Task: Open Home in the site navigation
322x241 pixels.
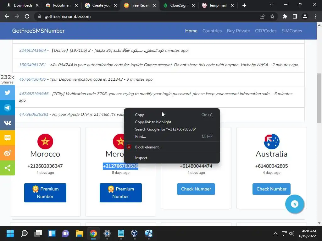Action: 191,31
